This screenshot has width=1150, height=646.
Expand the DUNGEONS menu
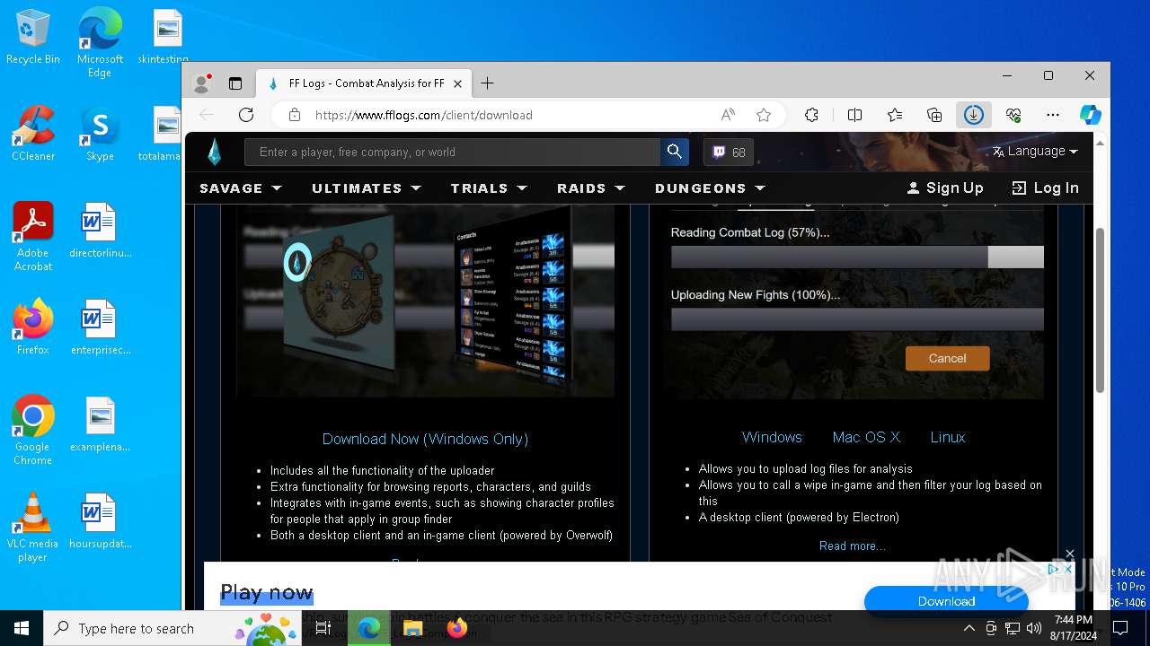pyautogui.click(x=710, y=188)
